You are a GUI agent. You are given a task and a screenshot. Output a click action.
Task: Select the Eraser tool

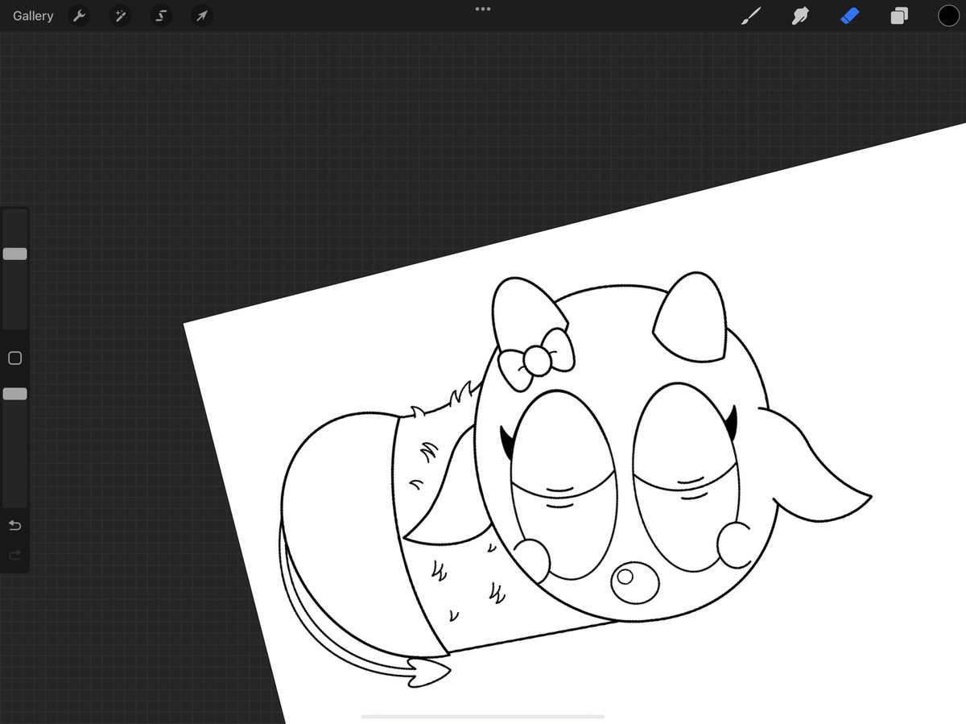point(850,16)
